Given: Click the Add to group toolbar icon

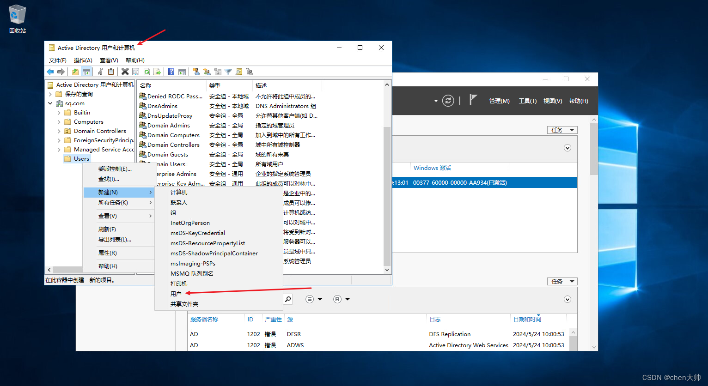Looking at the screenshot, I should [250, 72].
